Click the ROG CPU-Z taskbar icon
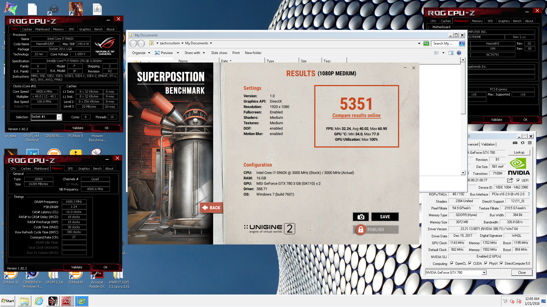The width and height of the screenshot is (547, 307). click(x=66, y=301)
